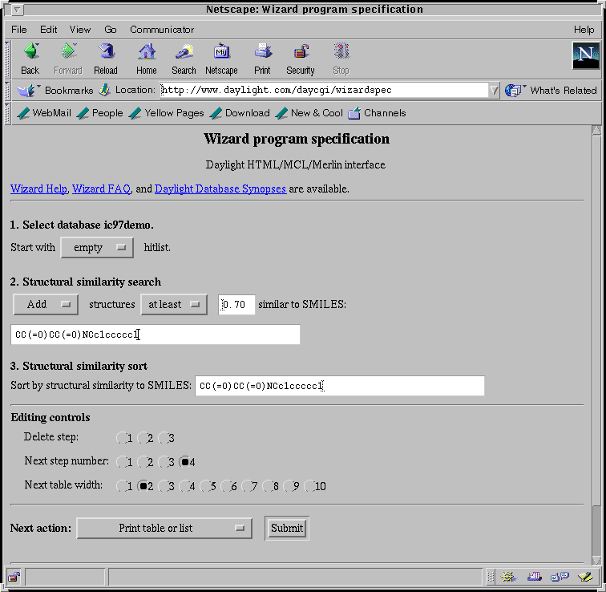This screenshot has height=592, width=606.
Task: Open the Security info icon
Action: [301, 53]
